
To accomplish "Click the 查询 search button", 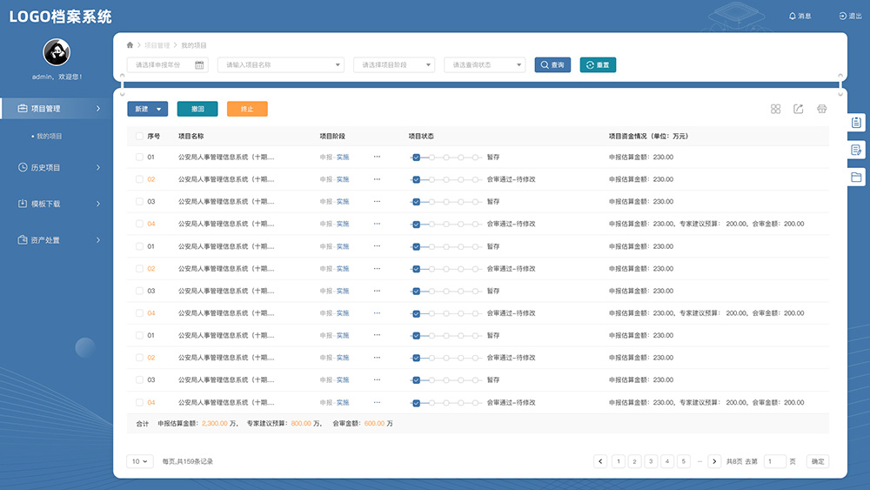I will pos(552,65).
